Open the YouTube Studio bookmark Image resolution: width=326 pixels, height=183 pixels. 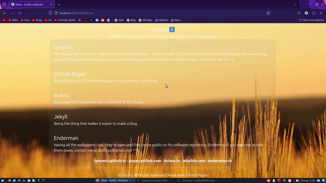[65, 20]
